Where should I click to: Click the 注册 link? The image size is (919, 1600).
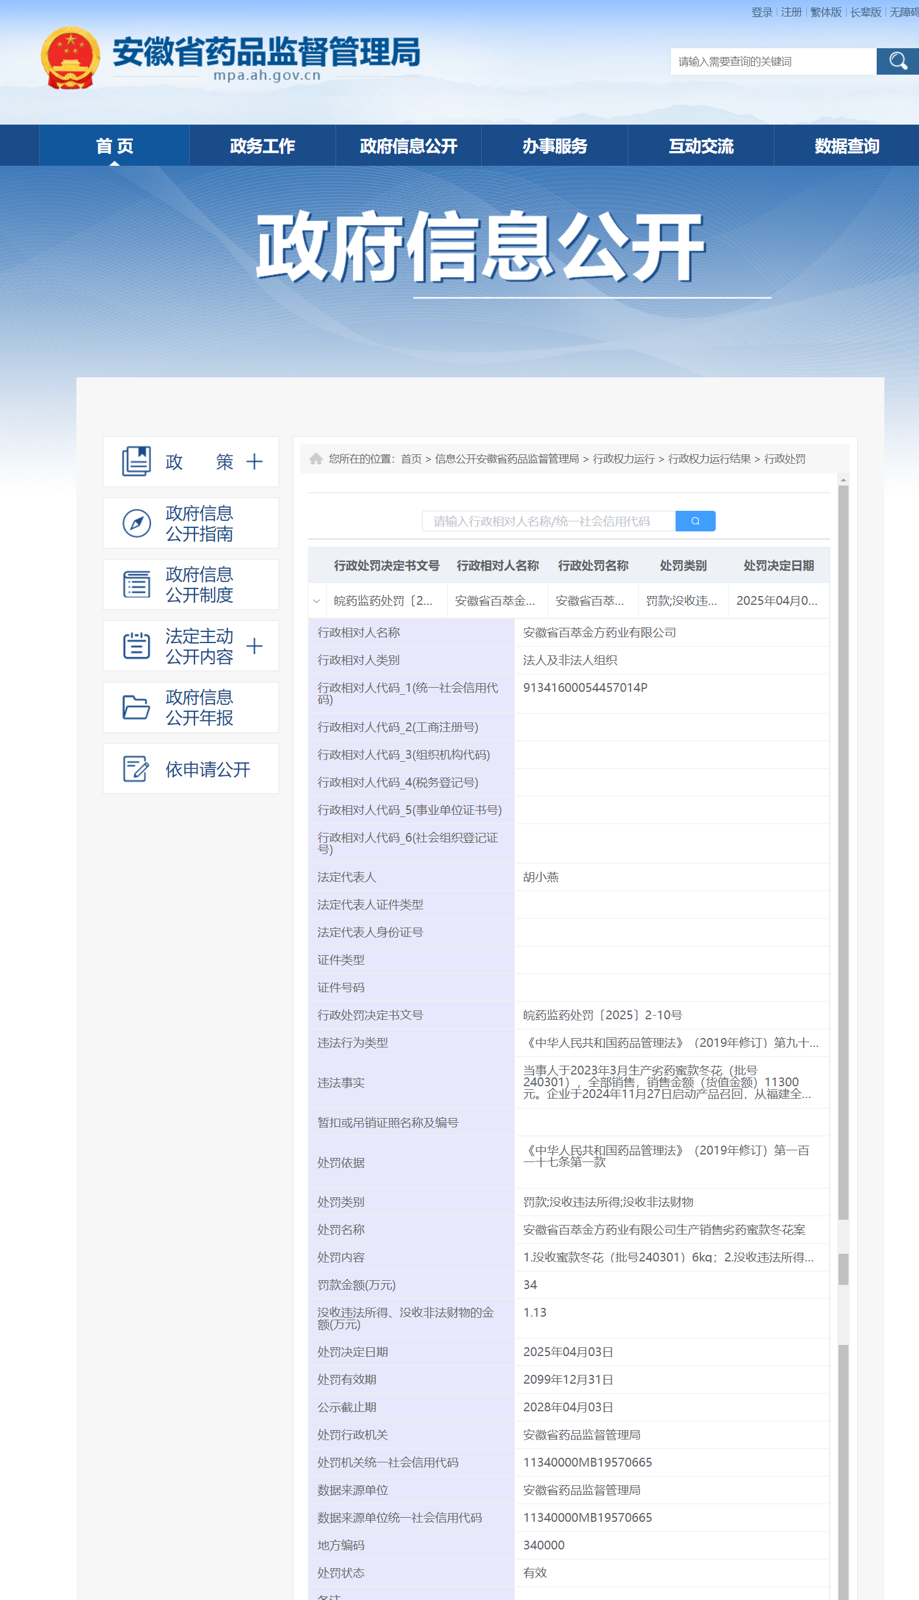click(791, 12)
